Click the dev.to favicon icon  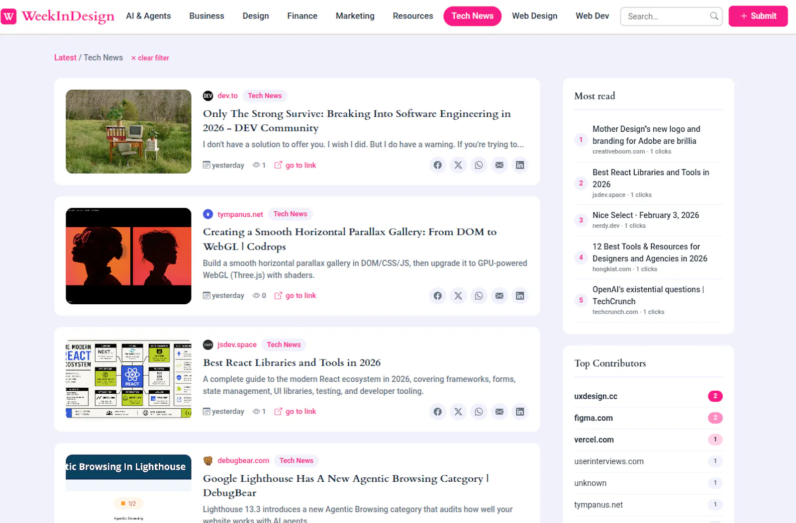208,96
